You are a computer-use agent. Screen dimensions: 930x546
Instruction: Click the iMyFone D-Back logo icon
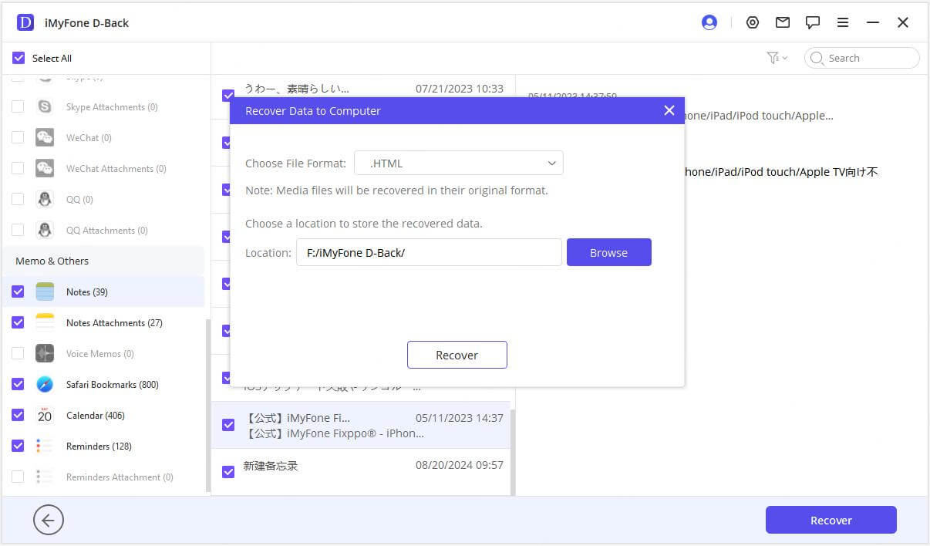pos(25,22)
